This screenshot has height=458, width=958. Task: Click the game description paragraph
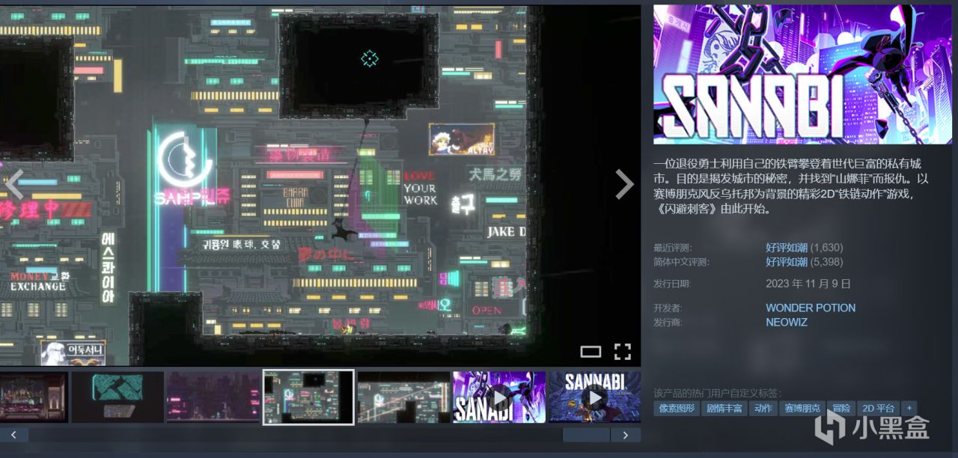pos(791,186)
